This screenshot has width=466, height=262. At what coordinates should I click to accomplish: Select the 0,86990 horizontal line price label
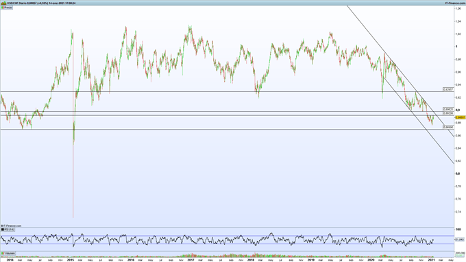[448, 128]
